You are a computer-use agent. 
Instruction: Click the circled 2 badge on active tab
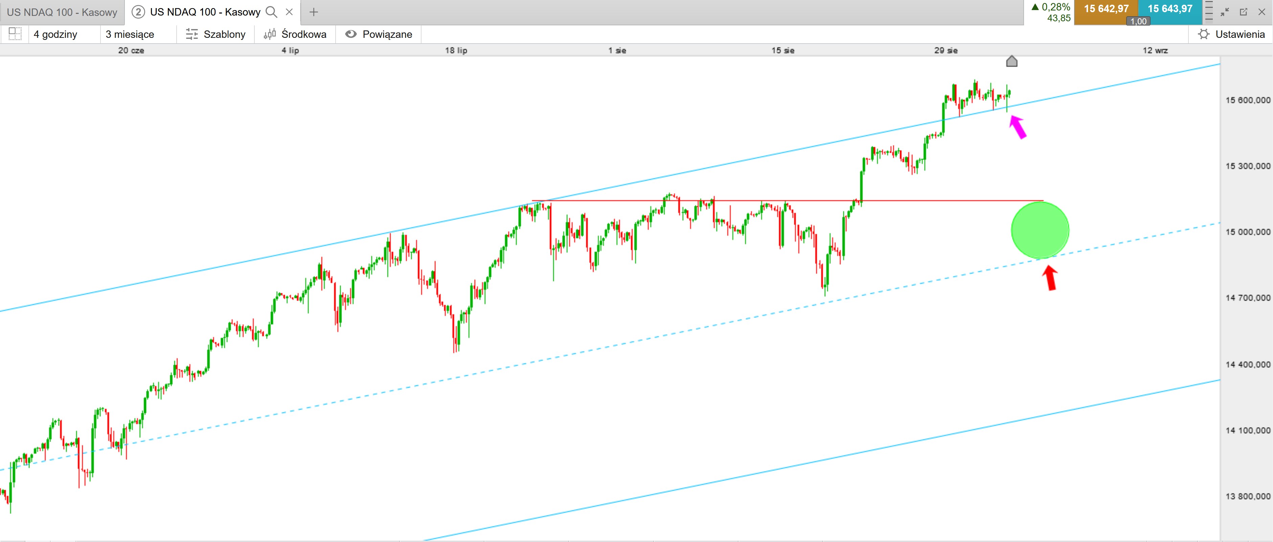138,12
